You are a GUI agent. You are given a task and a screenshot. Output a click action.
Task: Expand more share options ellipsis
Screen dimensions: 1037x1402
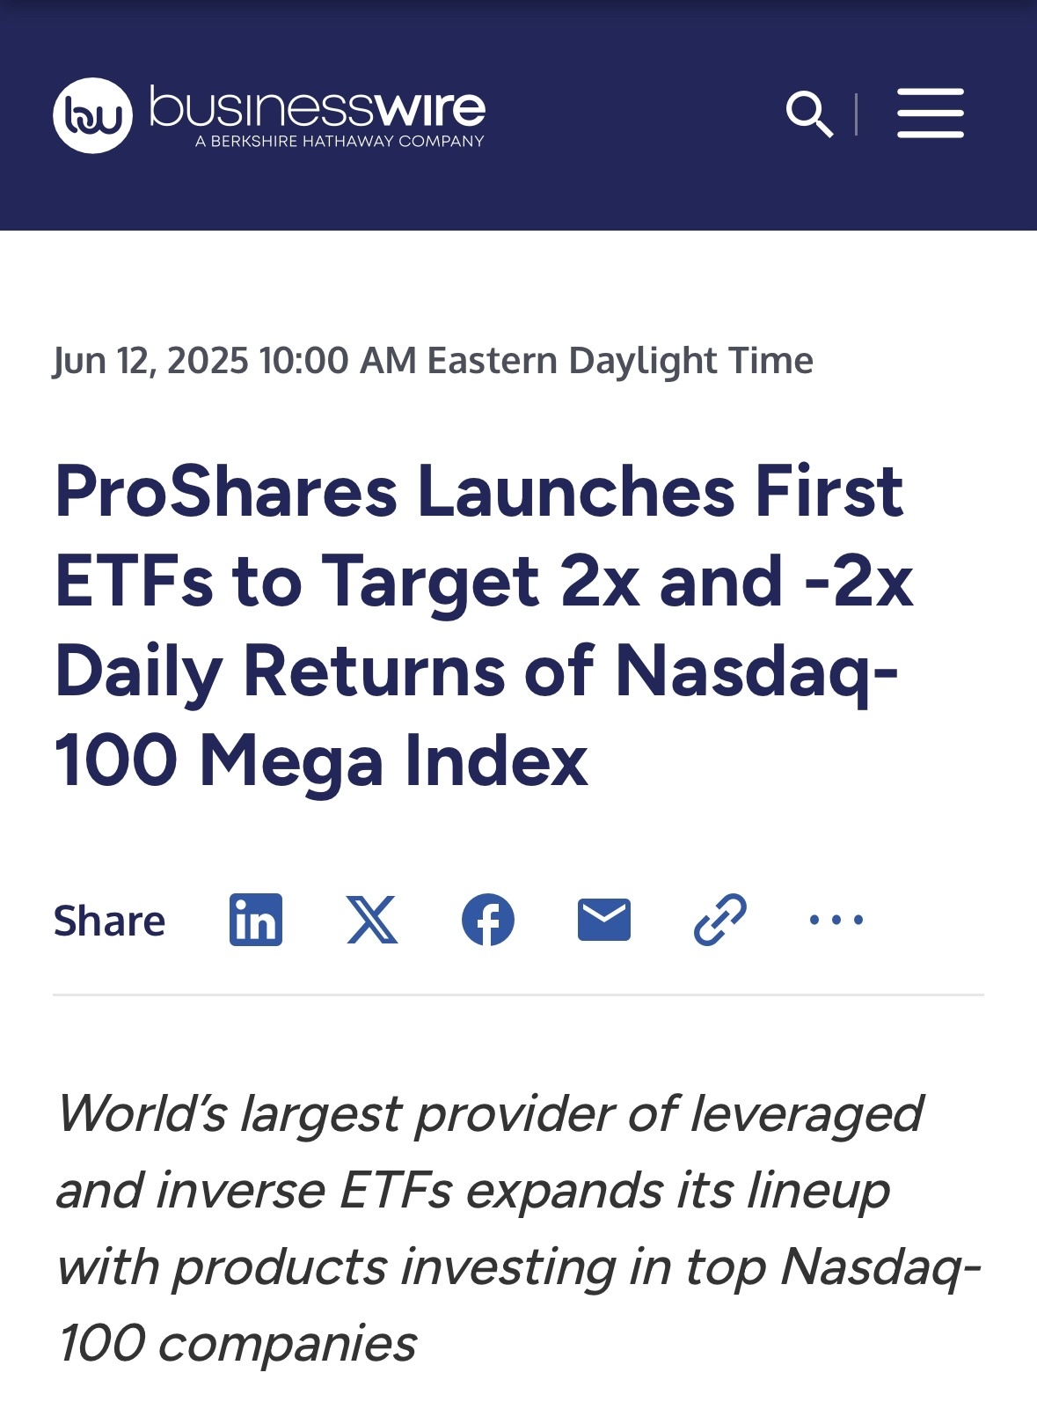(836, 921)
